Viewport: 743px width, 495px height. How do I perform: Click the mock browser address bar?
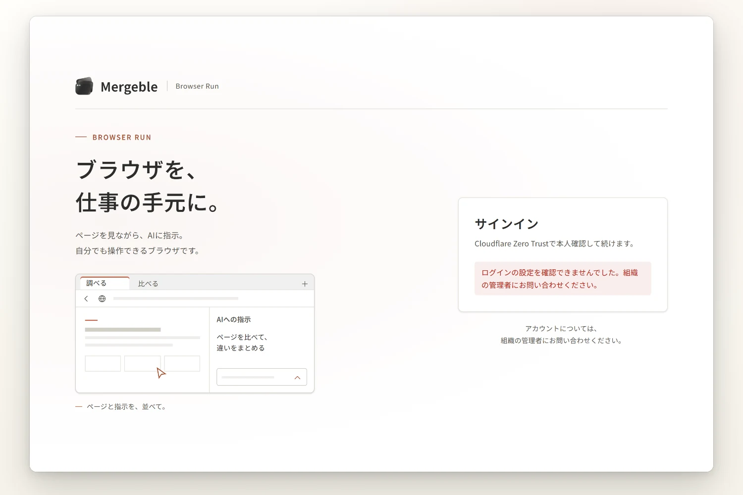point(176,298)
